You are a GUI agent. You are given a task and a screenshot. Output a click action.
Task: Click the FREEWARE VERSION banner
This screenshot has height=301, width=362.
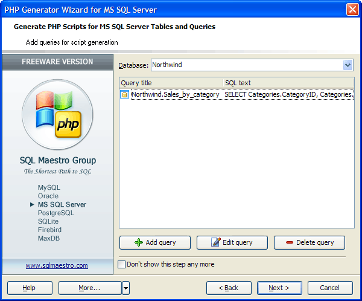[57, 62]
